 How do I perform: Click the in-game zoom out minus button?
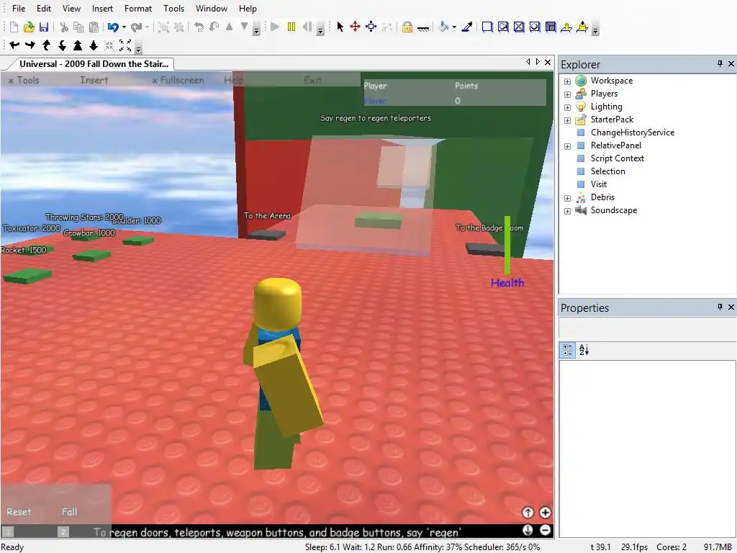coord(546,530)
